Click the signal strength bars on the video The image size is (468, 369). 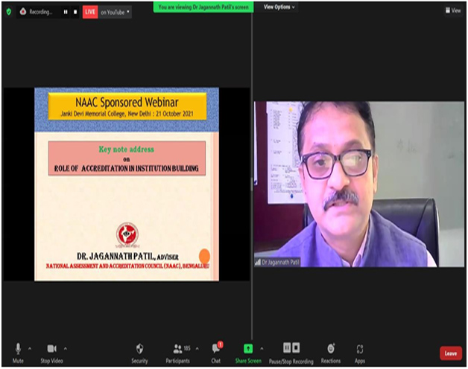[258, 263]
